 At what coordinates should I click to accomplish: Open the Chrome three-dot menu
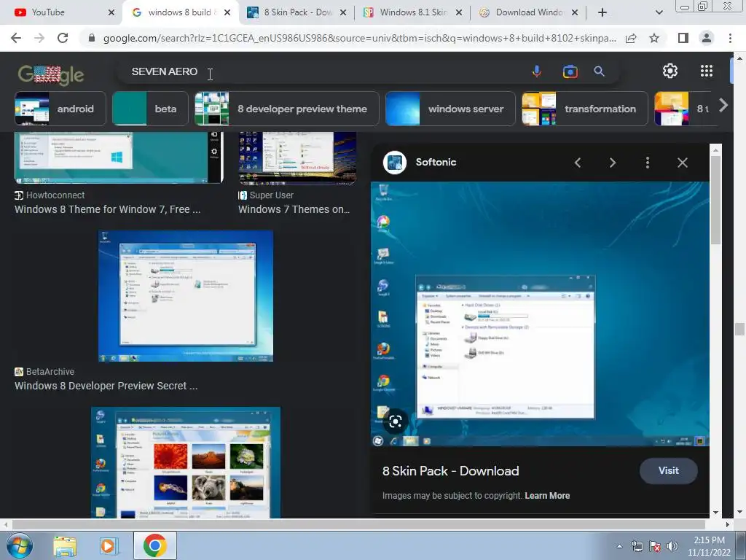730,38
